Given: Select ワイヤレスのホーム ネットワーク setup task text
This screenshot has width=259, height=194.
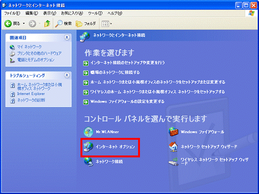Looking at the screenshot, I should click(158, 92).
